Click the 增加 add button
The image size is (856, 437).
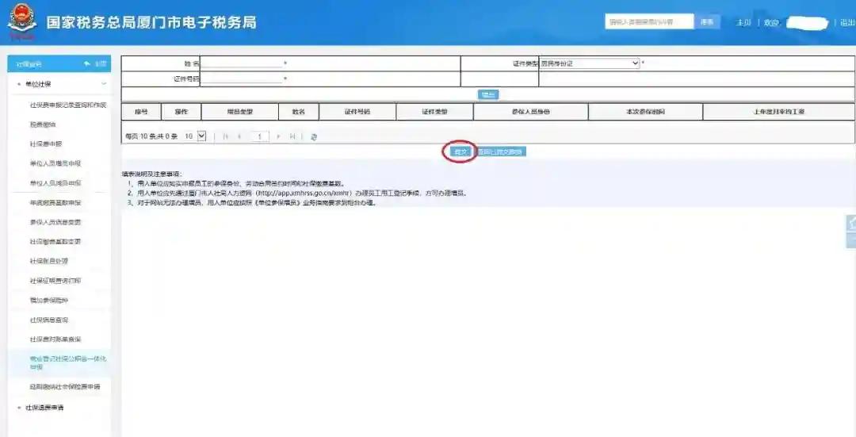coord(488,94)
